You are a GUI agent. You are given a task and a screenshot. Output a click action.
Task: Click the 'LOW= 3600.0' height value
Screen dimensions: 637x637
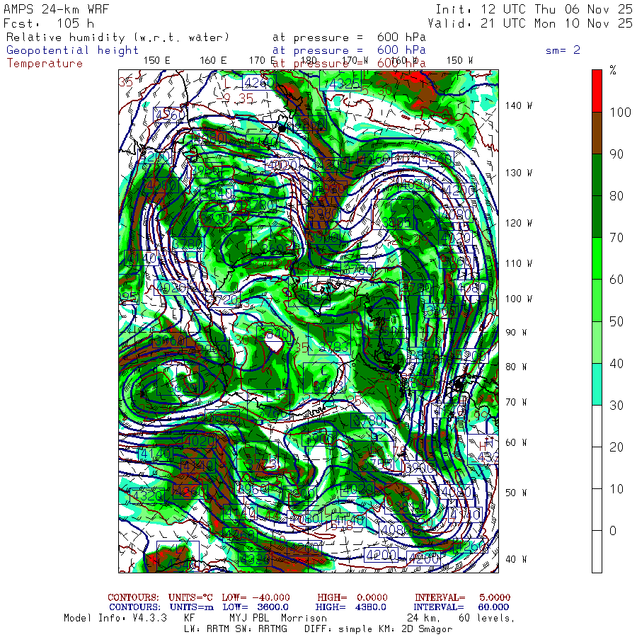256,607
